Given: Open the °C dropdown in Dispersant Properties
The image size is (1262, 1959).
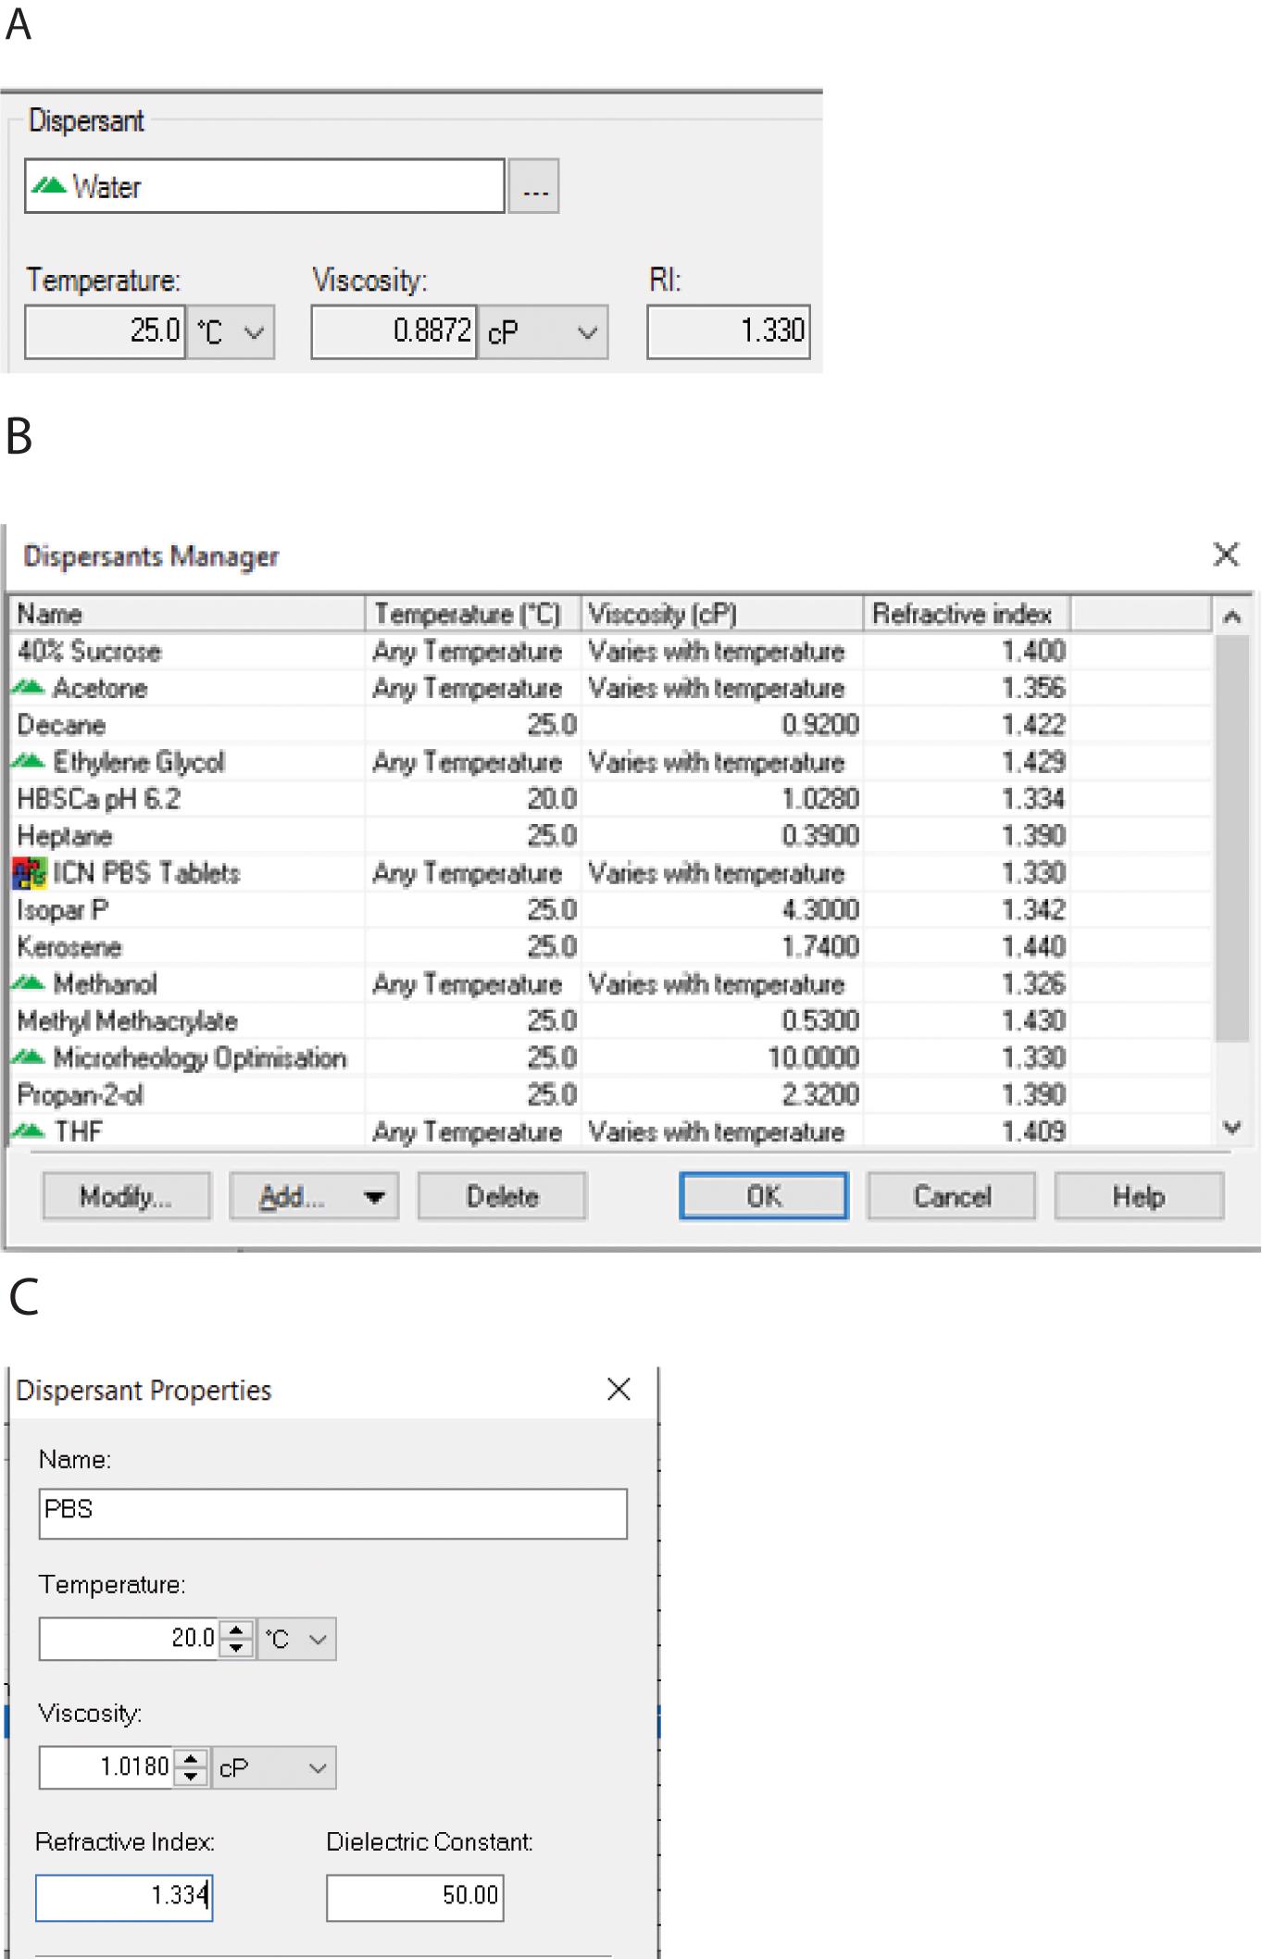Looking at the screenshot, I should tap(296, 1639).
